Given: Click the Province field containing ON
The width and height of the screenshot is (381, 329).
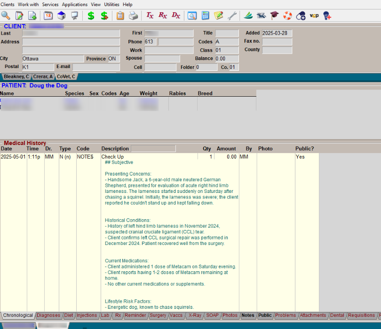Looking at the screenshot, I should (x=114, y=59).
